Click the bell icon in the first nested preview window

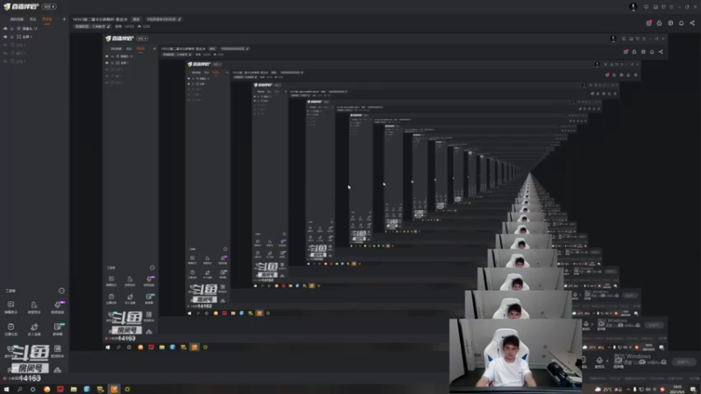[652, 52]
